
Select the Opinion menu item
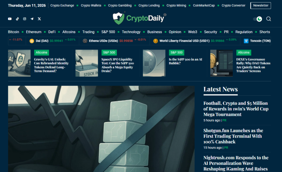(x=175, y=32)
